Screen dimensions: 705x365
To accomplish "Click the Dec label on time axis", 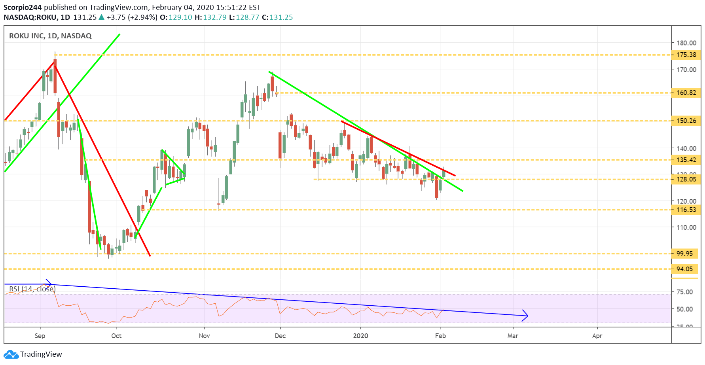I will coord(280,336).
